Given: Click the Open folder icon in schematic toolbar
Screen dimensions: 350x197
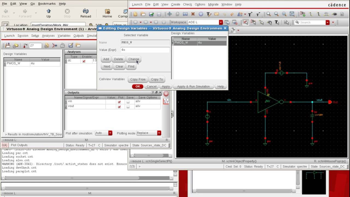Looking at the screenshot, I should click(x=143, y=14).
